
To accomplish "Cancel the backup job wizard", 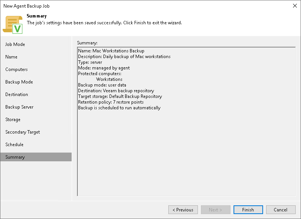I will pos(281,210).
